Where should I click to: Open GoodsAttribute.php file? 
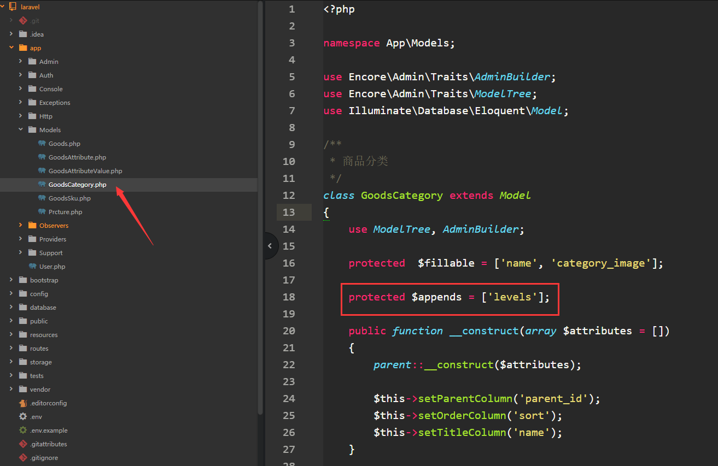[77, 157]
